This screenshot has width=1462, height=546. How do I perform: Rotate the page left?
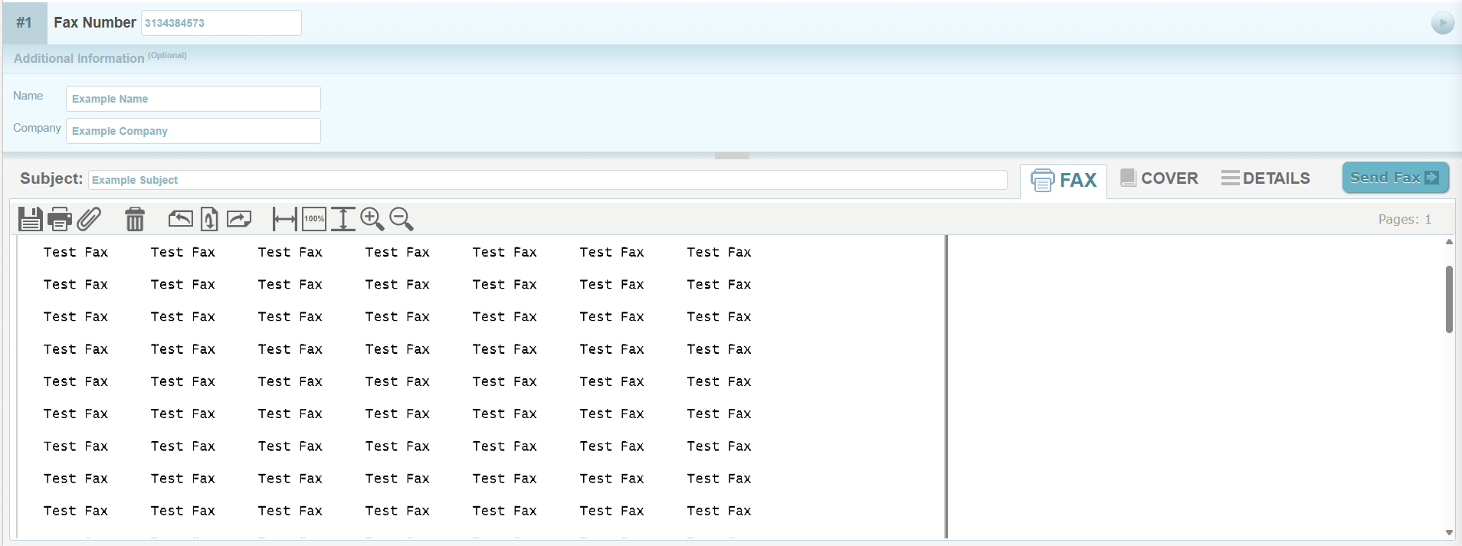pos(180,219)
